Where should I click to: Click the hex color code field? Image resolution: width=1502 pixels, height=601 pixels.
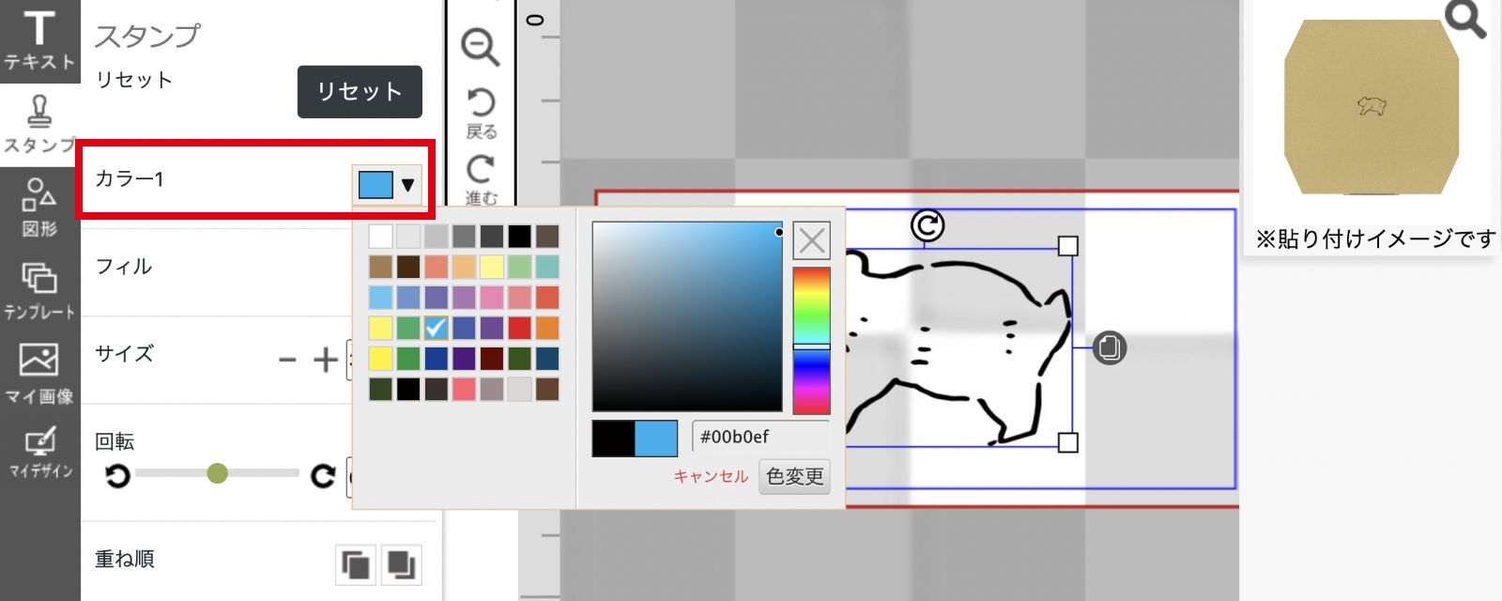[760, 437]
